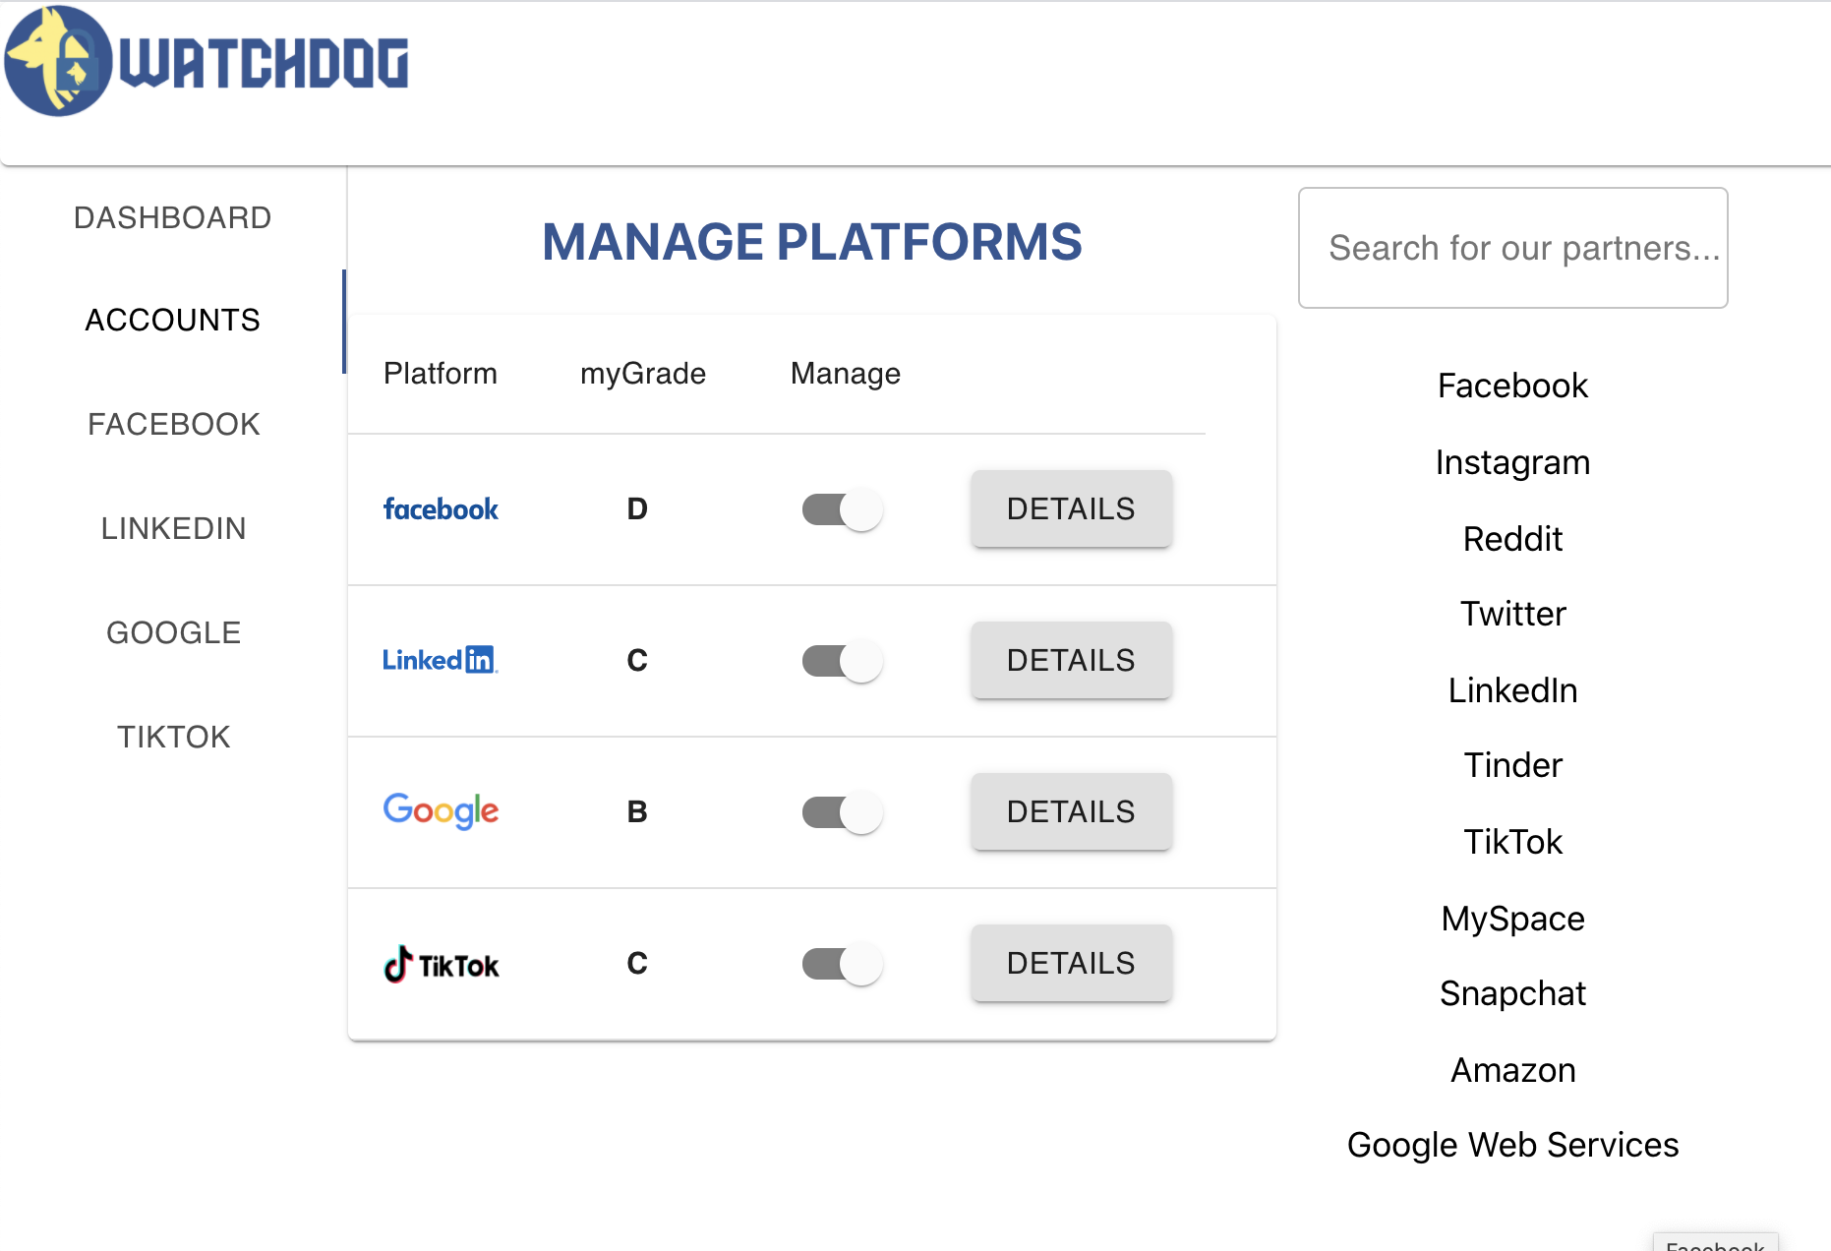1831x1251 pixels.
Task: Click grade D in the facebook row
Action: tap(637, 509)
